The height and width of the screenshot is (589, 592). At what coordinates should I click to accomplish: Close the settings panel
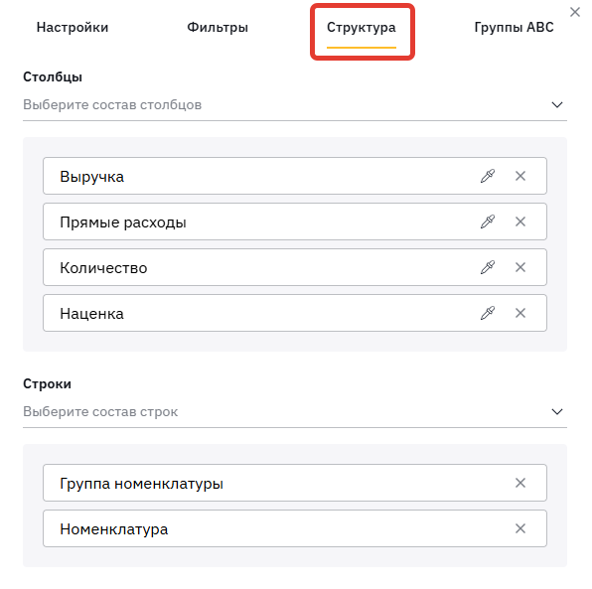pos(575,12)
